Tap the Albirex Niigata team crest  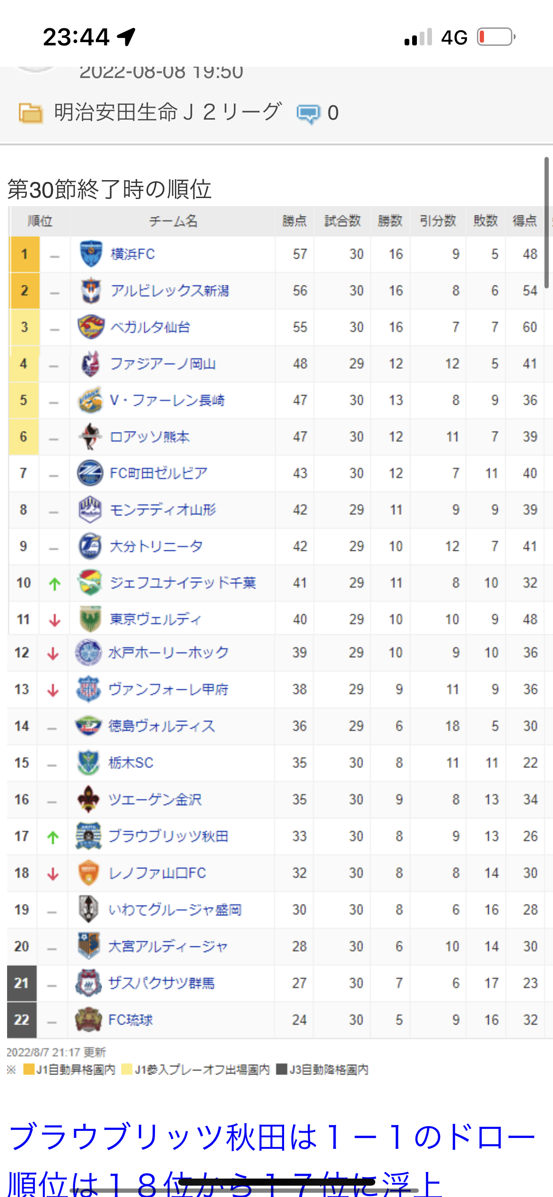coord(91,290)
